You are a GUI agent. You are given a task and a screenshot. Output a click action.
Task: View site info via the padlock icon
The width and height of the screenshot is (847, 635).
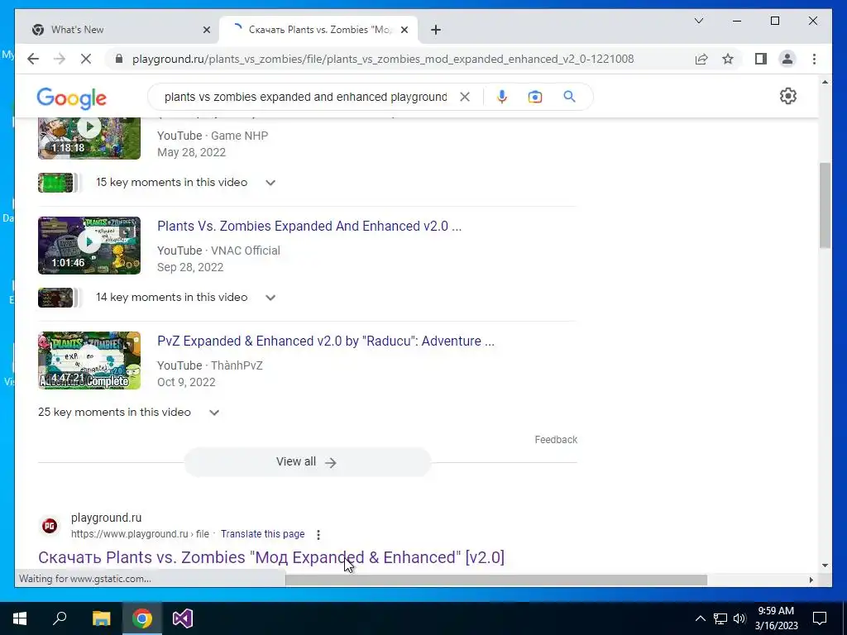click(x=119, y=59)
